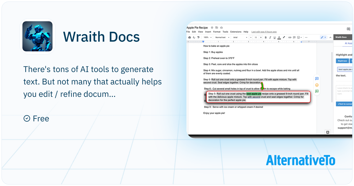Click the font size field showing 11
Image resolution: width=354 pixels, height=186 pixels.
[256, 37]
